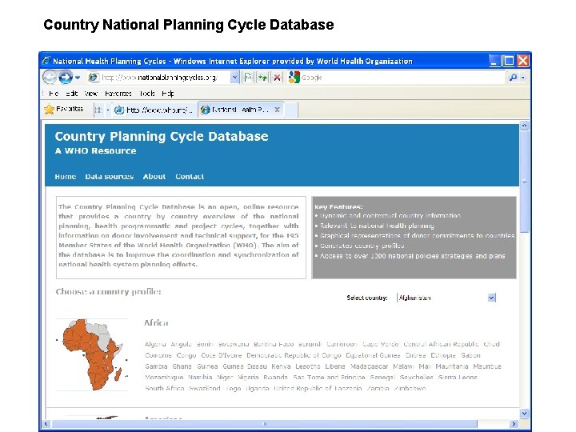Click the Favorites star button
The image size is (576, 432).
pyautogui.click(x=63, y=109)
